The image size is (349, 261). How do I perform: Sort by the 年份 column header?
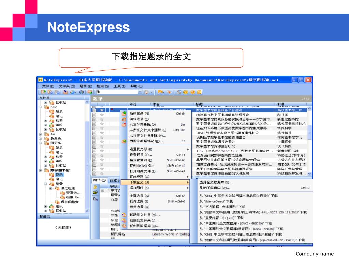139,104
